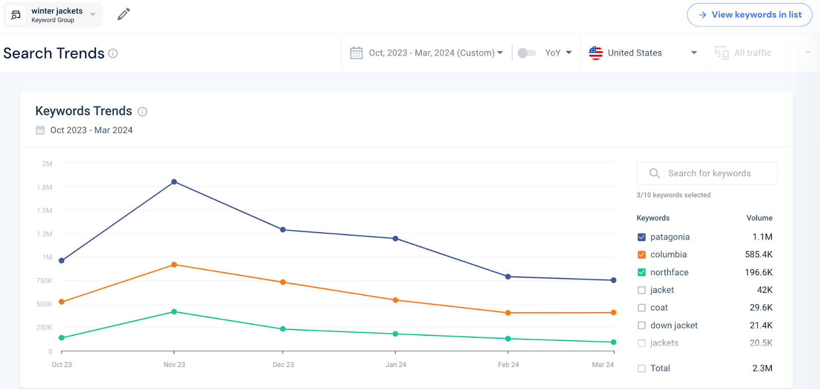The height and width of the screenshot is (389, 820).
Task: Click the Jan 24 axis label
Action: pyautogui.click(x=396, y=365)
